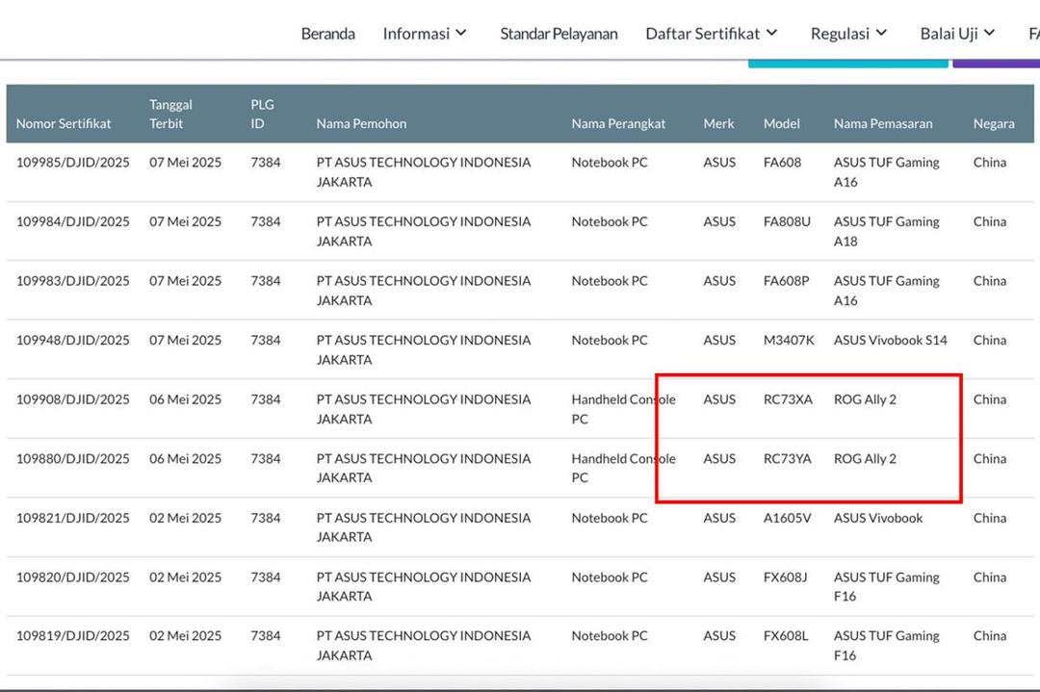
Task: Select certificate 109908/DJID/2025
Action: (73, 399)
